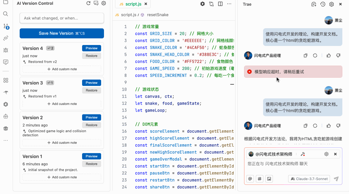Add # context reference in chat input
Screen dimensions: 349x194
pos(260,179)
